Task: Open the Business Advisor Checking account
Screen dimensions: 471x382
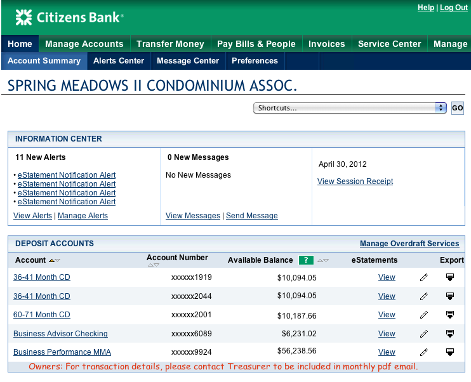Action: tap(61, 334)
